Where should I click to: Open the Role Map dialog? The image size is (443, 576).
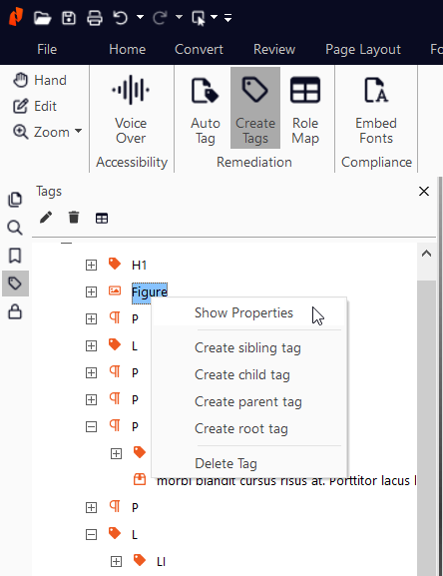(x=305, y=109)
